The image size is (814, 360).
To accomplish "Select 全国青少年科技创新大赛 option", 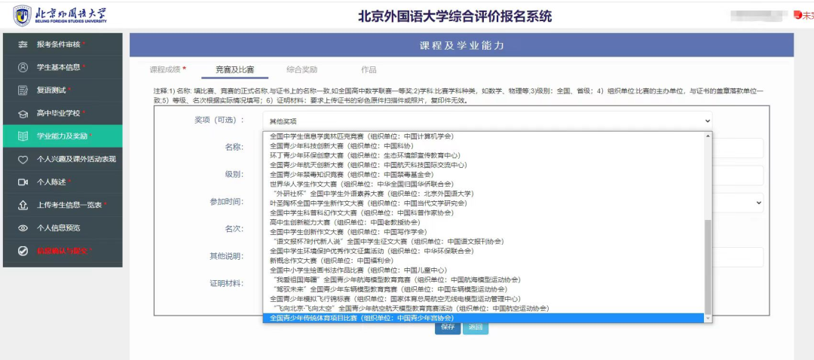I will coord(483,146).
